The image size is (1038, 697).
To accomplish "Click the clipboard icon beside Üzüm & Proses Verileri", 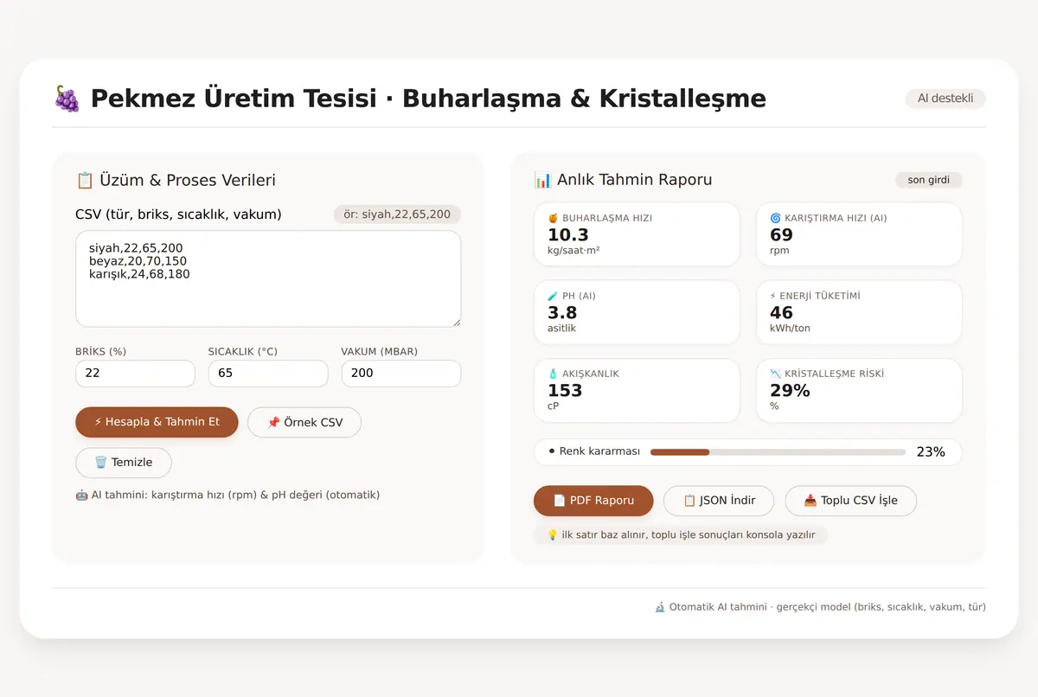I will point(85,181).
